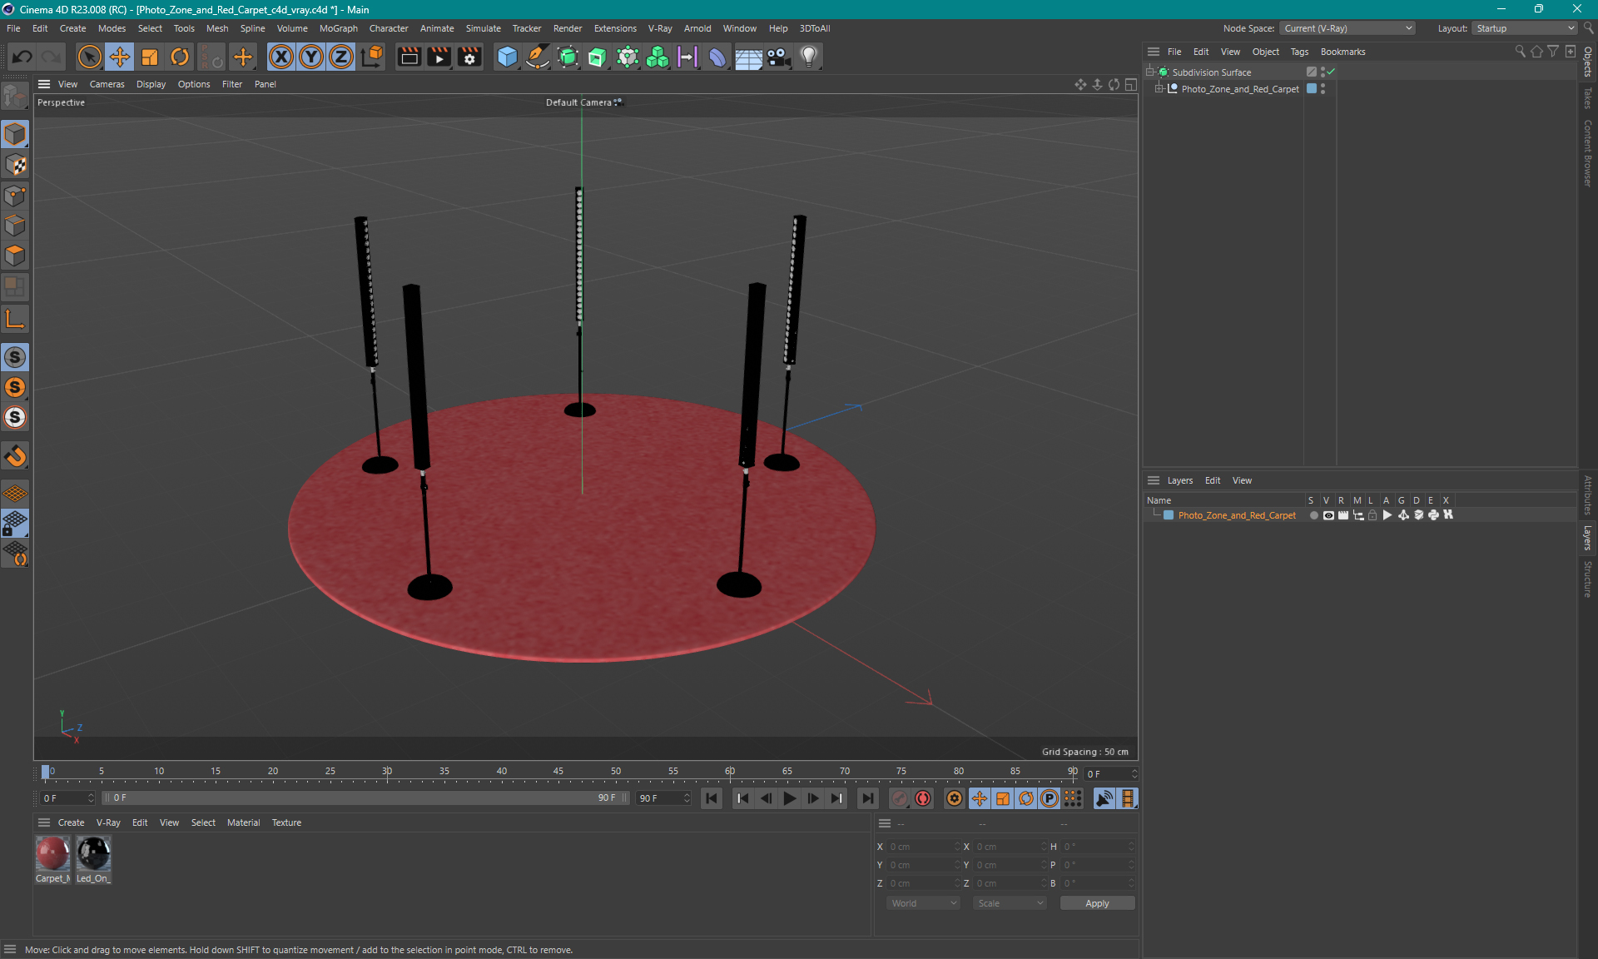Activate the Scale tool
Viewport: 1598px width, 959px height.
148,56
